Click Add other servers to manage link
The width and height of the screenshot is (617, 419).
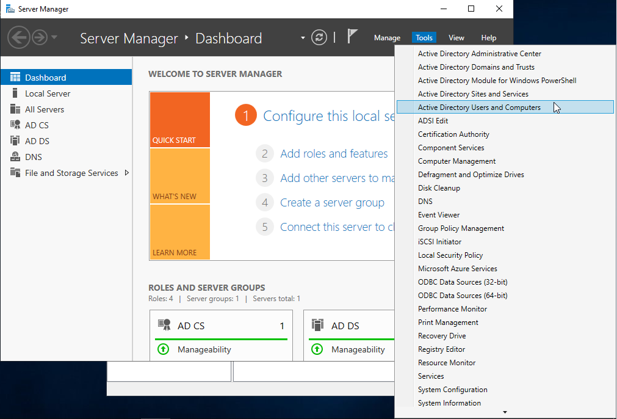[337, 178]
